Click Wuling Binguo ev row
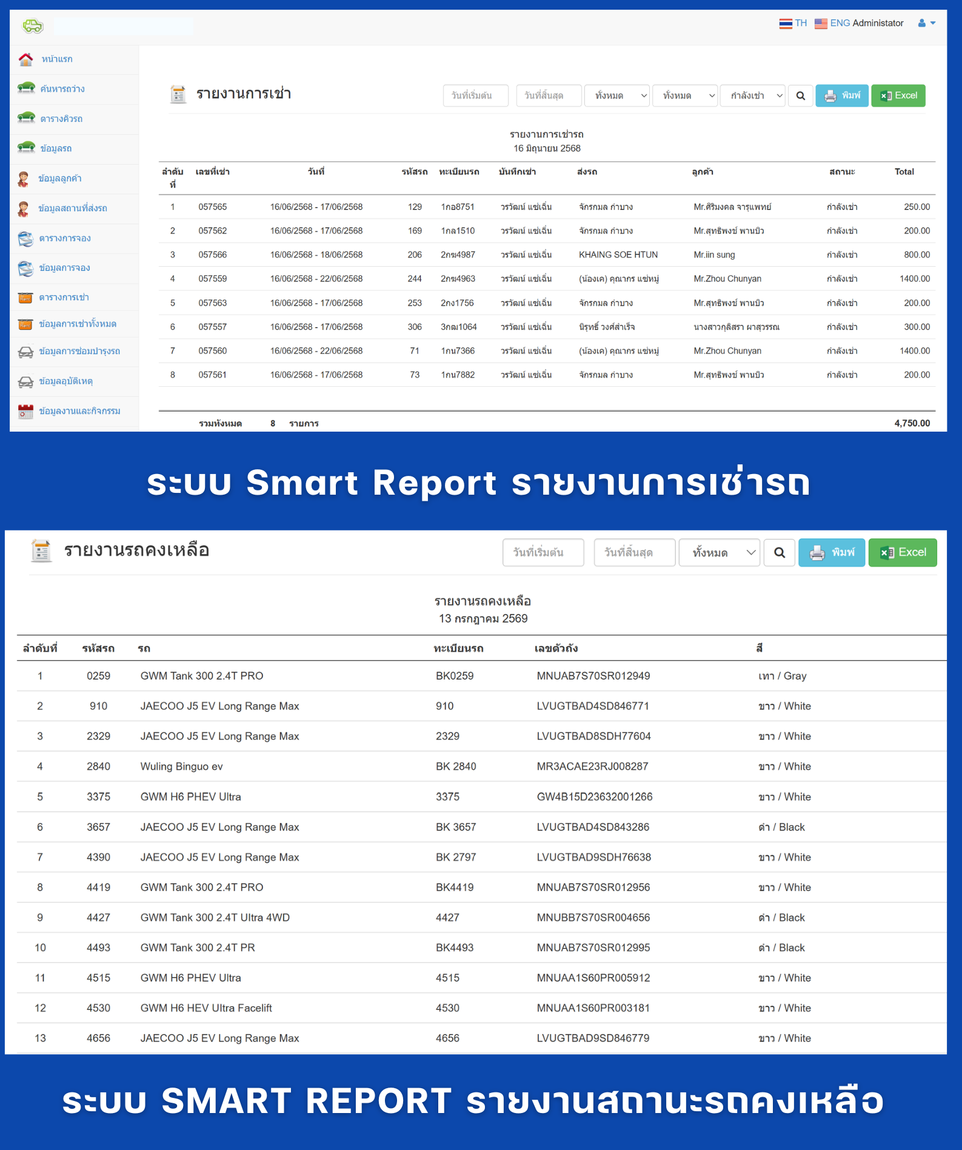The height and width of the screenshot is (1150, 962). (482, 767)
